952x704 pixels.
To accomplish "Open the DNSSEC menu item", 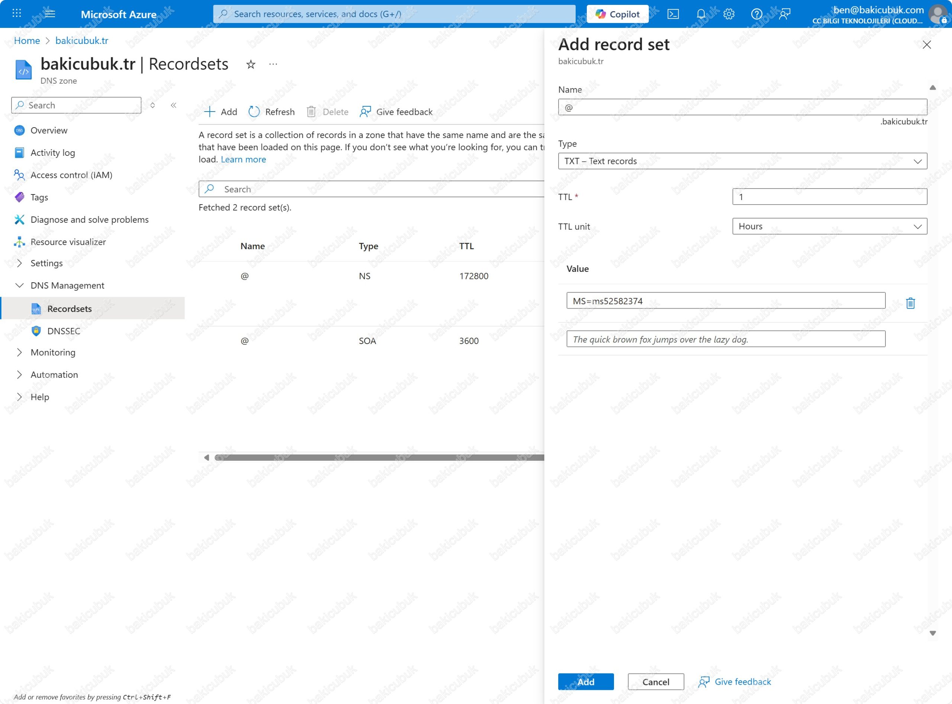I will click(x=64, y=331).
